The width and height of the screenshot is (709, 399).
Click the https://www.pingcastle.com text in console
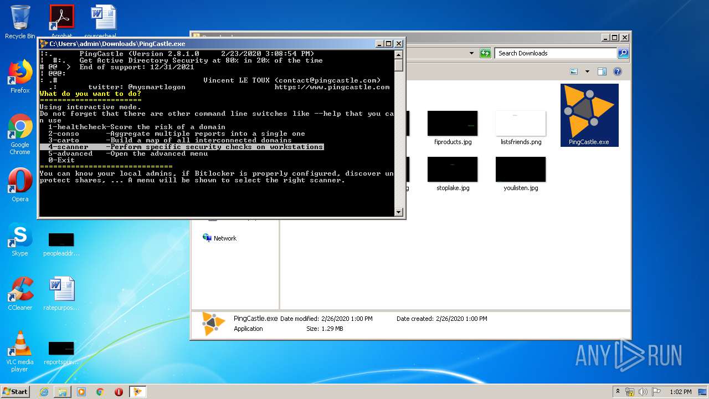(332, 87)
